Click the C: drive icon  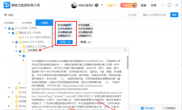[13, 28]
